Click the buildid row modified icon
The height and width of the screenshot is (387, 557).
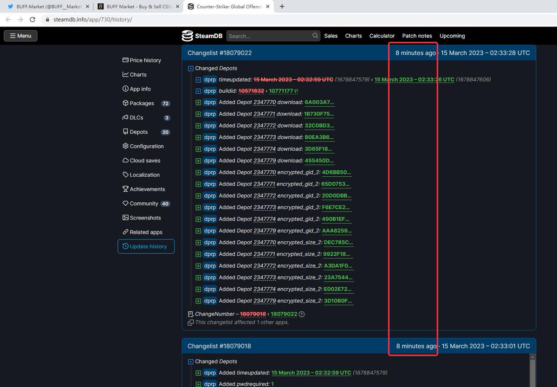[x=198, y=91]
